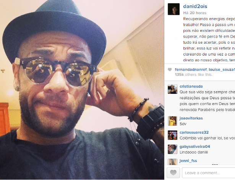This screenshot has height=180, width=235.
Task: Open cristianesda username link
Action: [x=191, y=87]
